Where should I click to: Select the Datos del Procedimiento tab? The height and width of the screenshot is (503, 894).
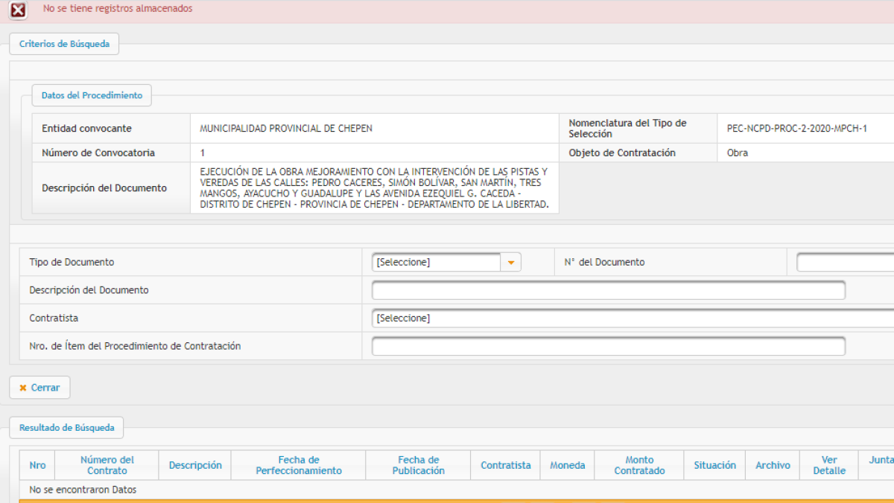pos(92,95)
